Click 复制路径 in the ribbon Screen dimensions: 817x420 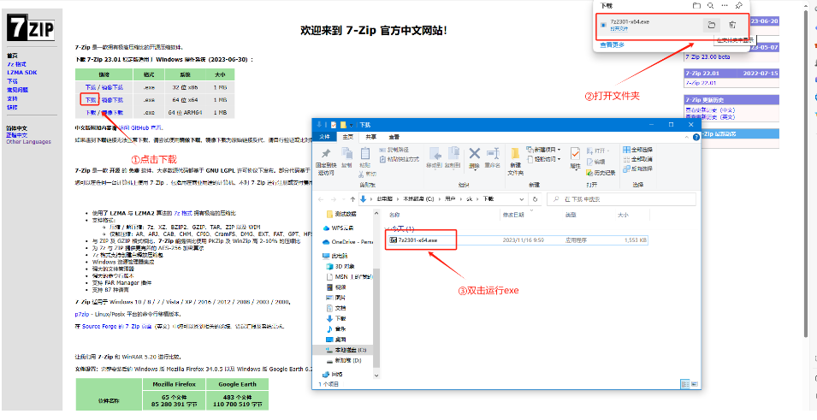394,150
